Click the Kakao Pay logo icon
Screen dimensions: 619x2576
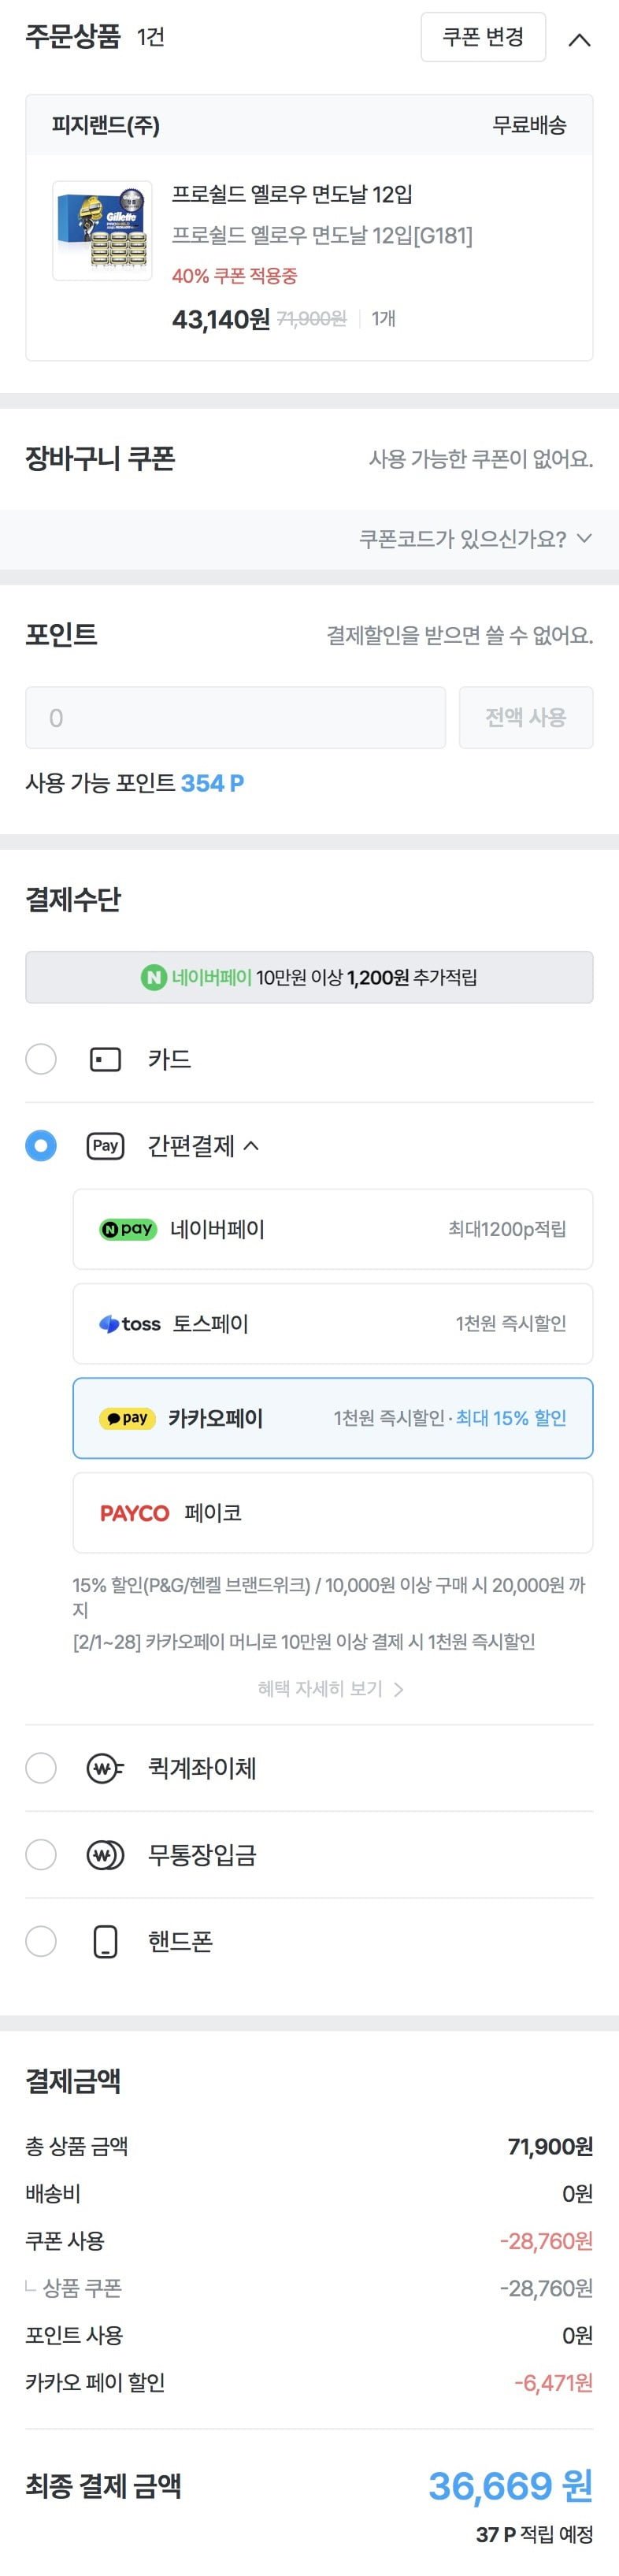(128, 1418)
